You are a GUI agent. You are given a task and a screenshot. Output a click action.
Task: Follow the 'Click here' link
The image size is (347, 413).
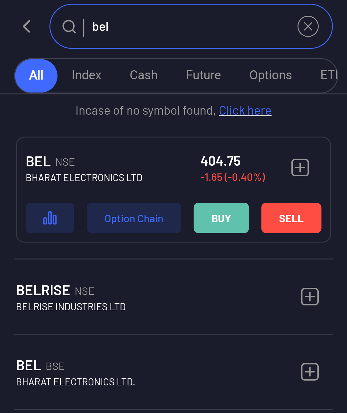pyautogui.click(x=245, y=111)
